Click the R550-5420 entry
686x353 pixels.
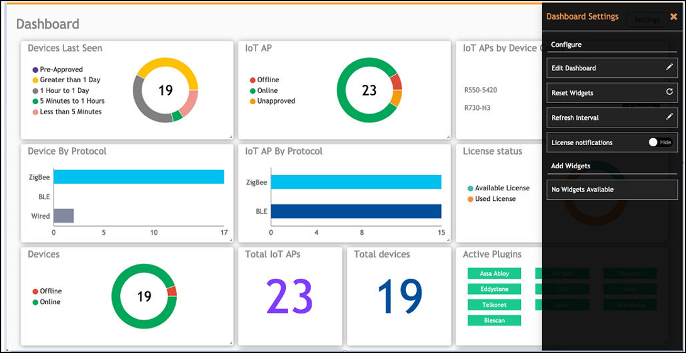pos(481,90)
